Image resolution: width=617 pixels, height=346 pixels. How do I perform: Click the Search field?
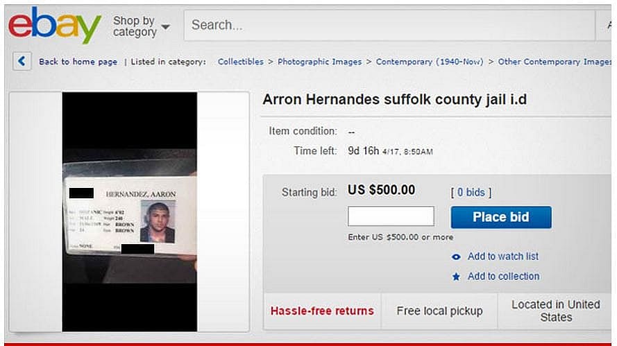389,25
